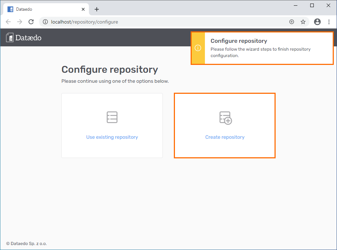The height and width of the screenshot is (250, 337).
Task: Click the existing repository list icon
Action: coord(112,117)
